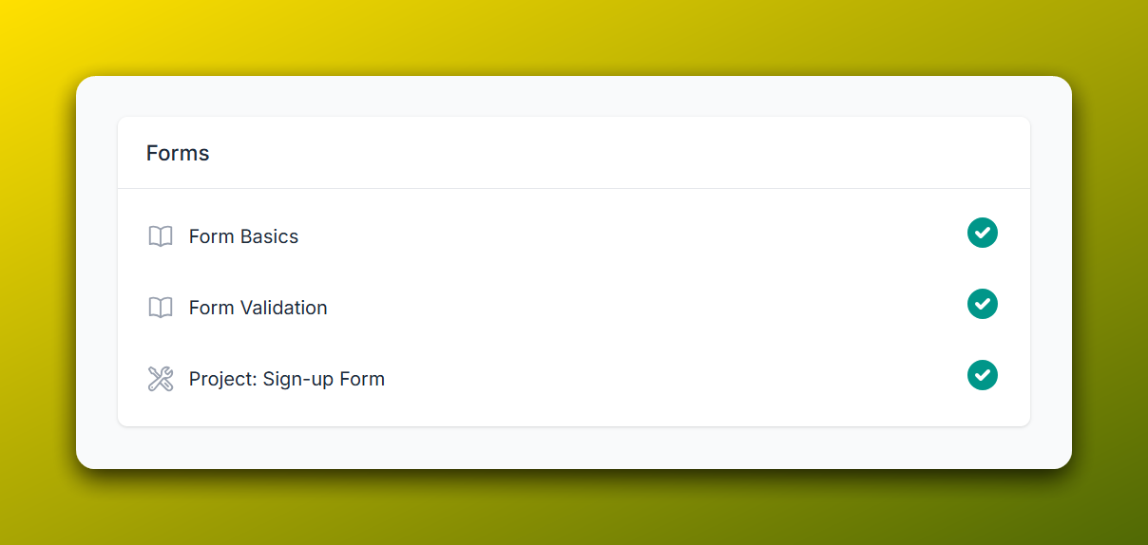Unmark Form Validation lesson as completed

point(983,304)
